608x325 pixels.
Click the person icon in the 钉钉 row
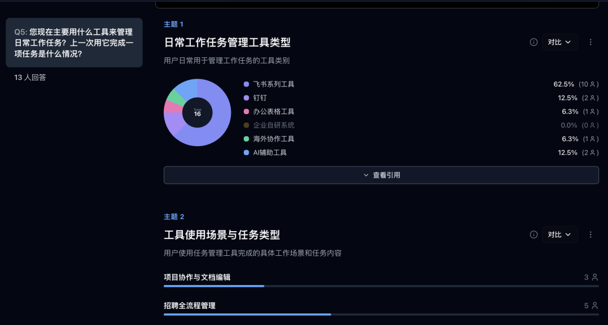tap(592, 98)
